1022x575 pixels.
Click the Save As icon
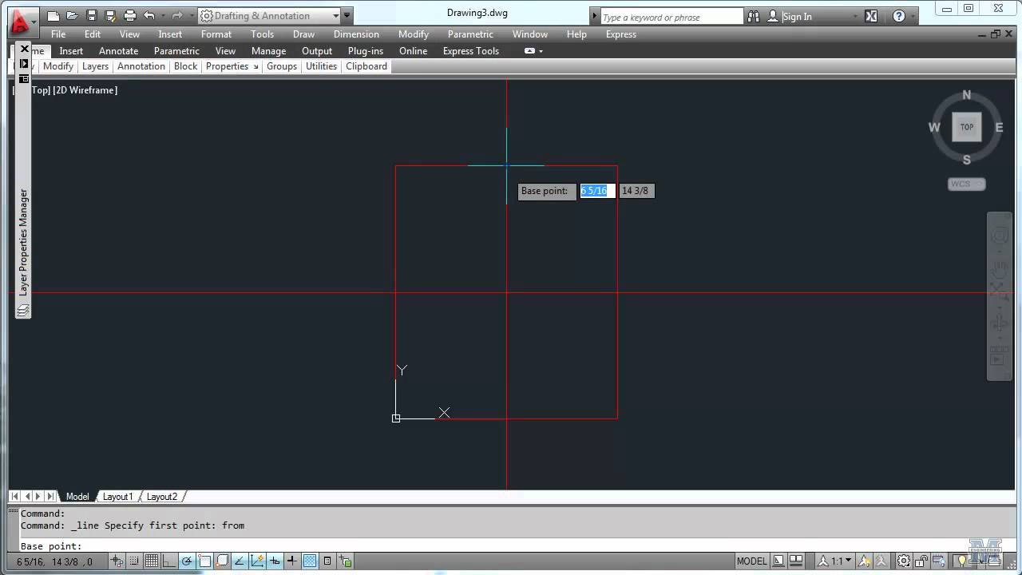click(110, 16)
